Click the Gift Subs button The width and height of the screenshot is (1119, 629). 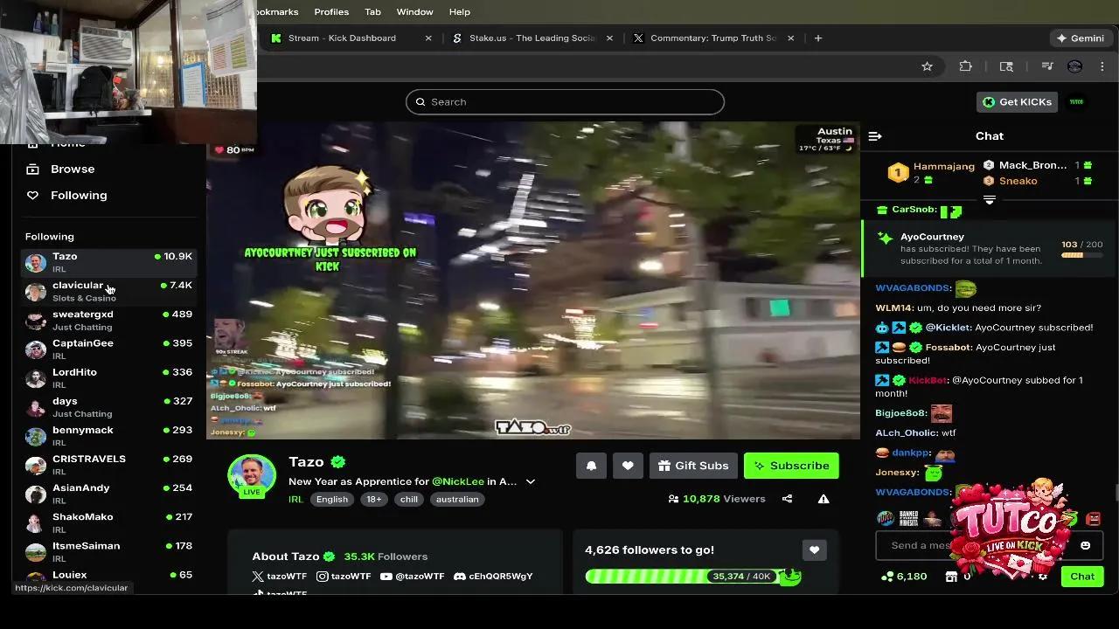click(x=693, y=466)
